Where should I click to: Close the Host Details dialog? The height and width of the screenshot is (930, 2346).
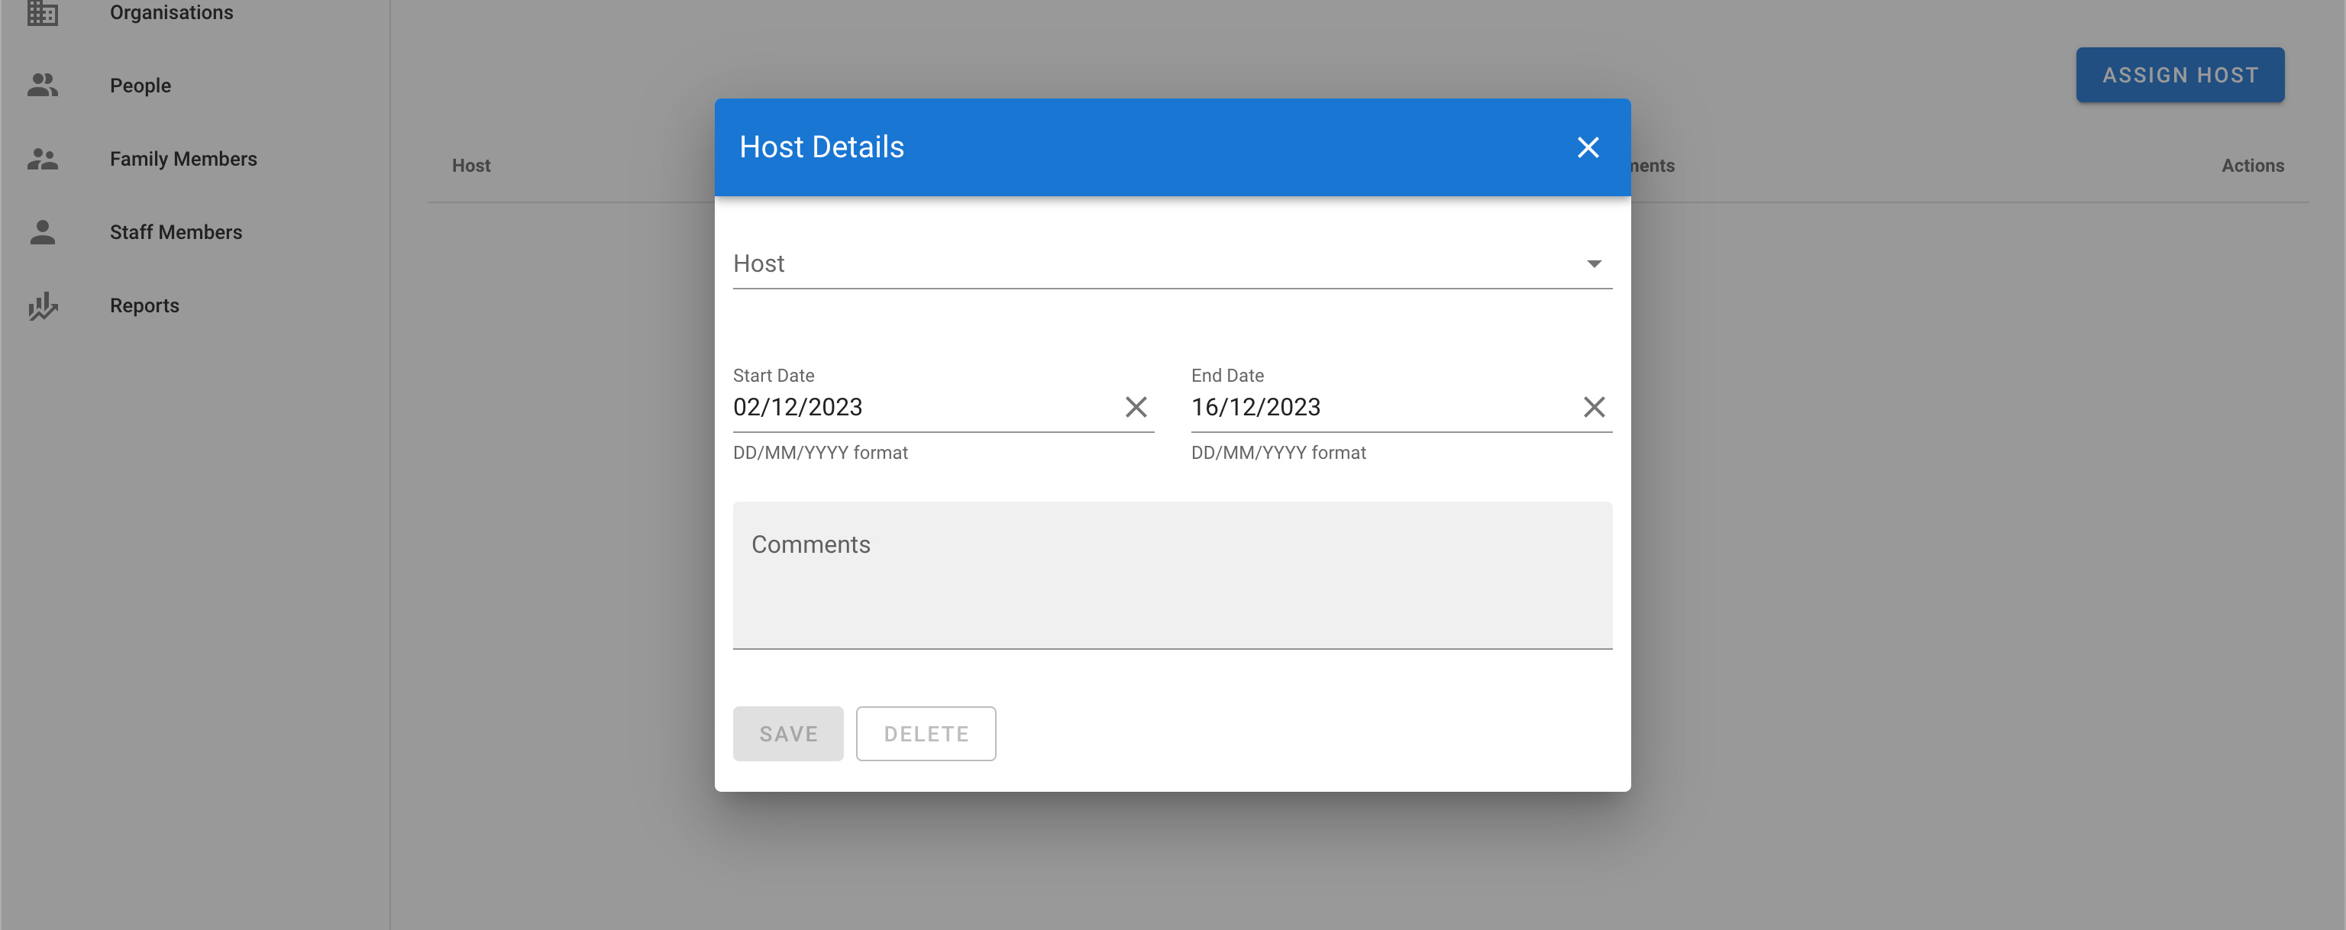tap(1588, 147)
